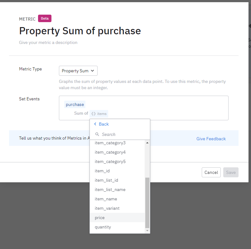Click the purchase event chip

point(75,104)
